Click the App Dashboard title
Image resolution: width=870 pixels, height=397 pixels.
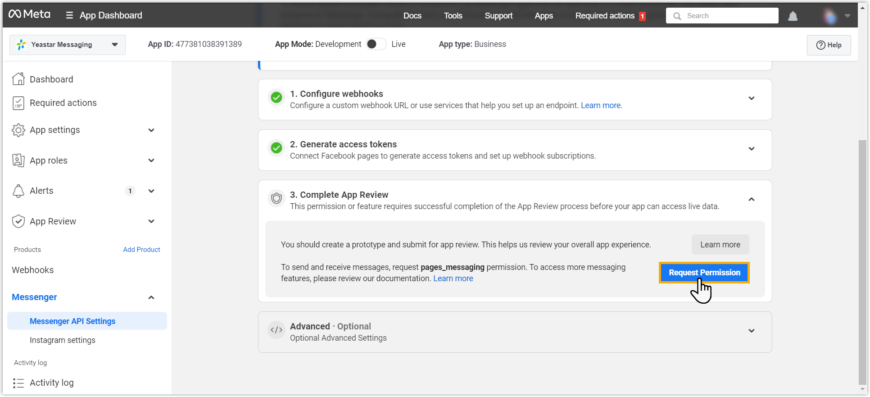(x=111, y=15)
